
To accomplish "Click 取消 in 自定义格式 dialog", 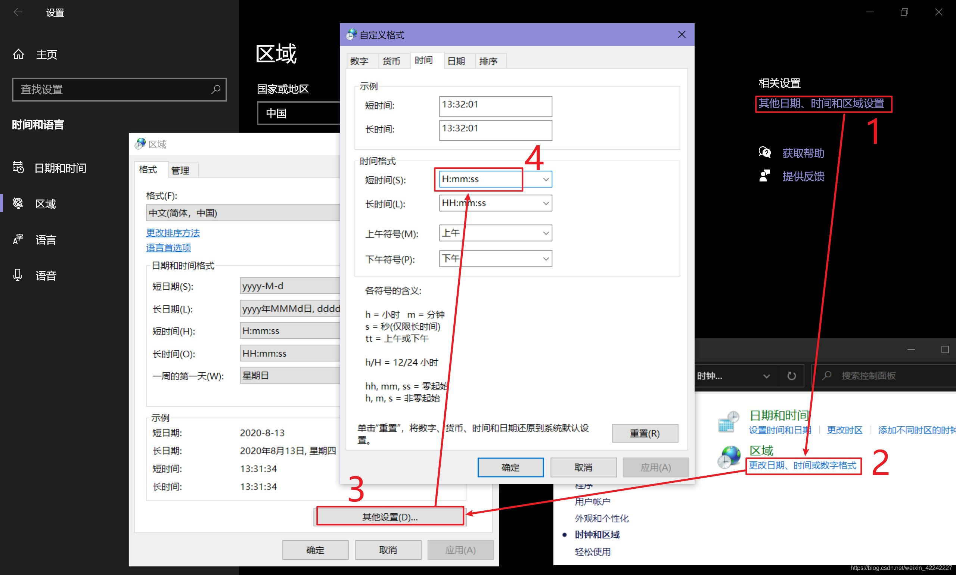I will click(x=583, y=467).
